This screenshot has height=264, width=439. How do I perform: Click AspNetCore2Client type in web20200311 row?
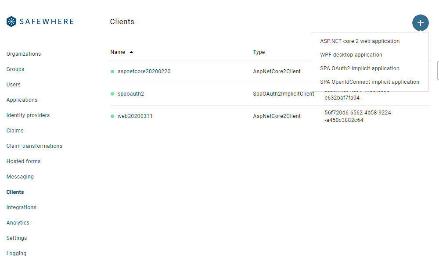click(277, 116)
